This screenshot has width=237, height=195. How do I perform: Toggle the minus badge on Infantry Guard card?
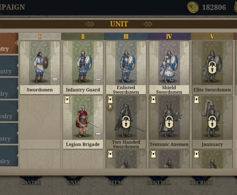pyautogui.click(x=98, y=80)
